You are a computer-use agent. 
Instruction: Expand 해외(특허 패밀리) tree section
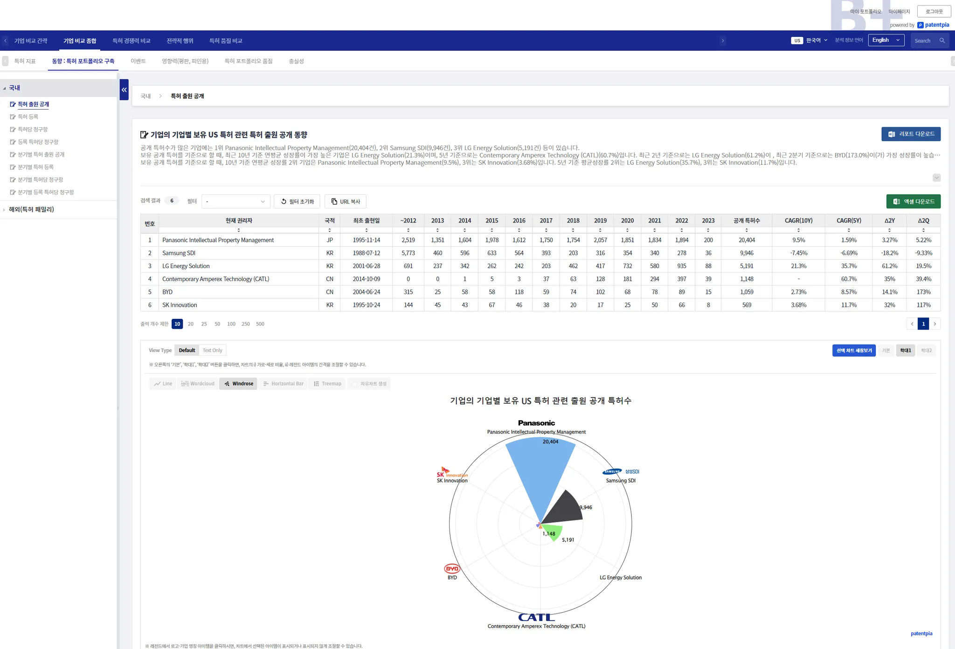click(31, 209)
